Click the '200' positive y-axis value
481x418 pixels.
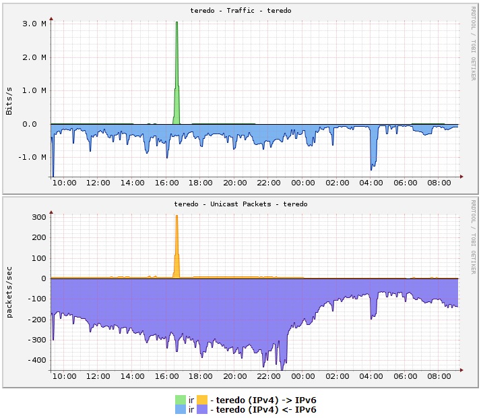click(39, 237)
